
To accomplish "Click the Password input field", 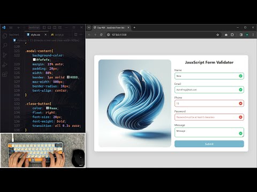I will point(209,117).
